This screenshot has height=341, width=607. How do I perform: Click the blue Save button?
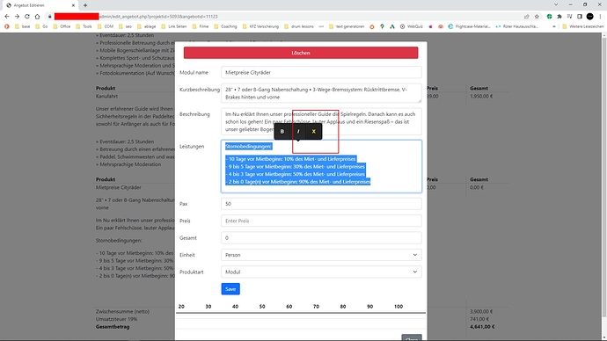[x=230, y=289]
